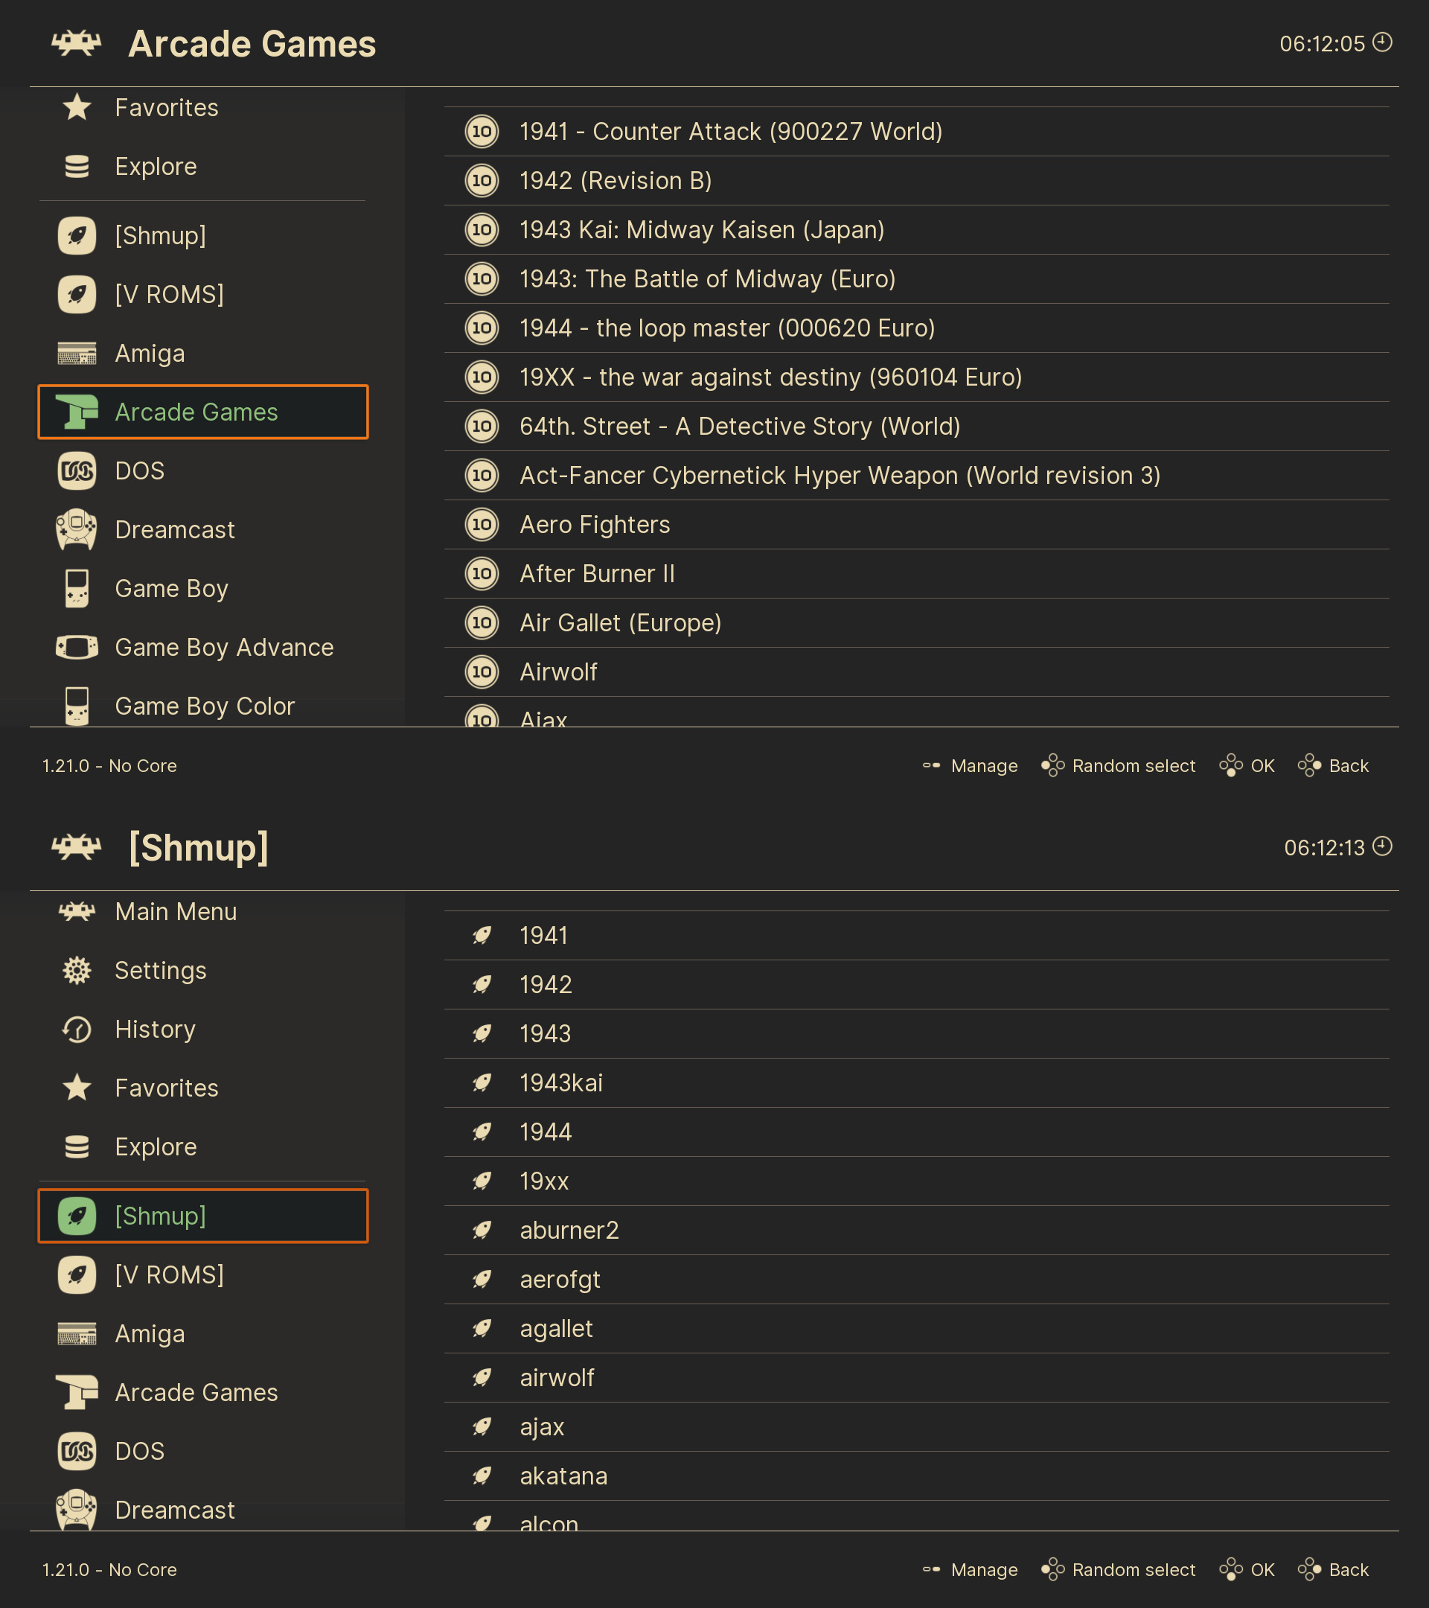Select the 1943kai playlist entry
Image resolution: width=1429 pixels, height=1608 pixels.
(x=560, y=1082)
